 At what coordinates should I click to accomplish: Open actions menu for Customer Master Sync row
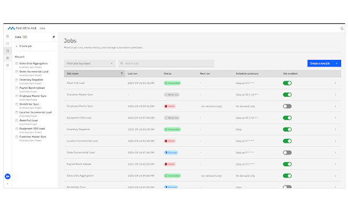click(x=335, y=95)
